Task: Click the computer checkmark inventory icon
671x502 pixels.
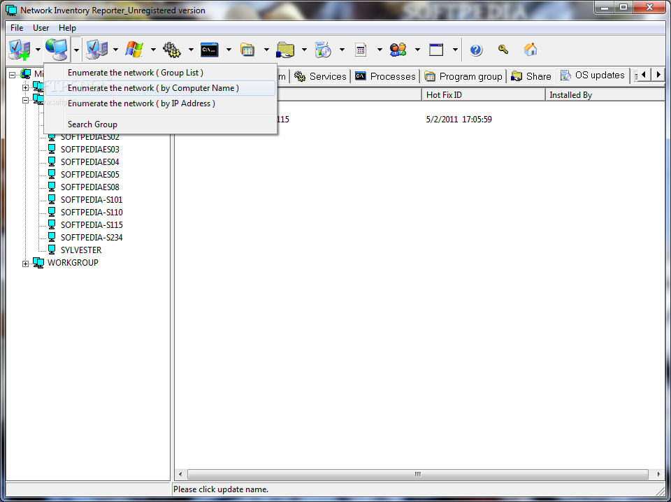Action: coord(96,50)
